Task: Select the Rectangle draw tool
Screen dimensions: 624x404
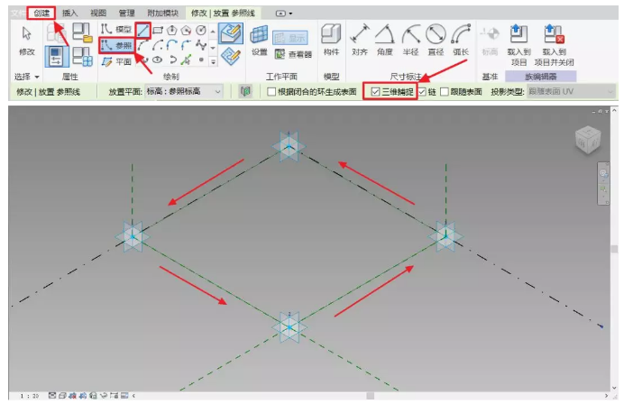Action: (x=158, y=31)
